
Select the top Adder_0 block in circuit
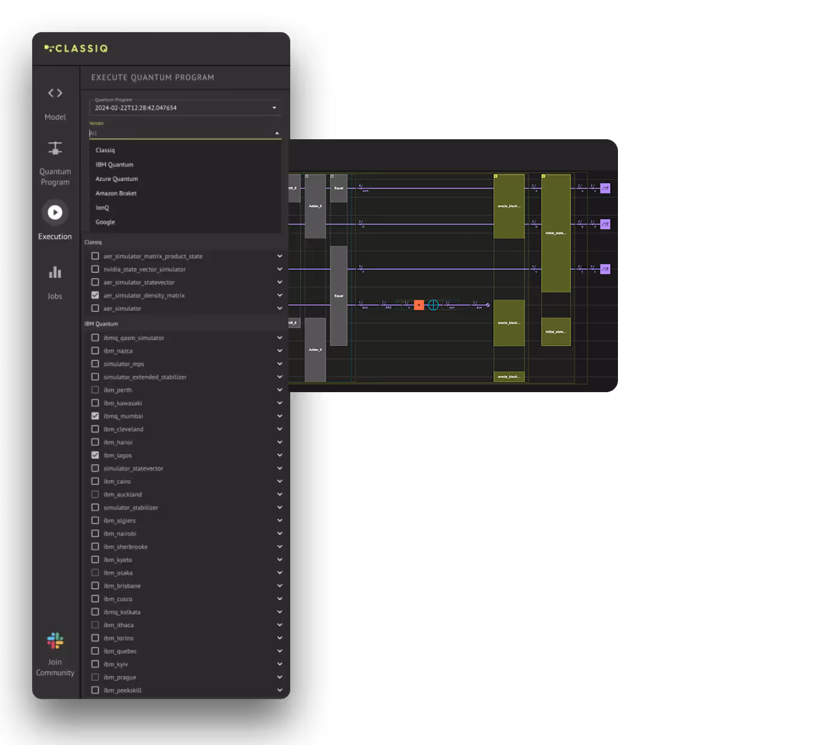[315, 206]
